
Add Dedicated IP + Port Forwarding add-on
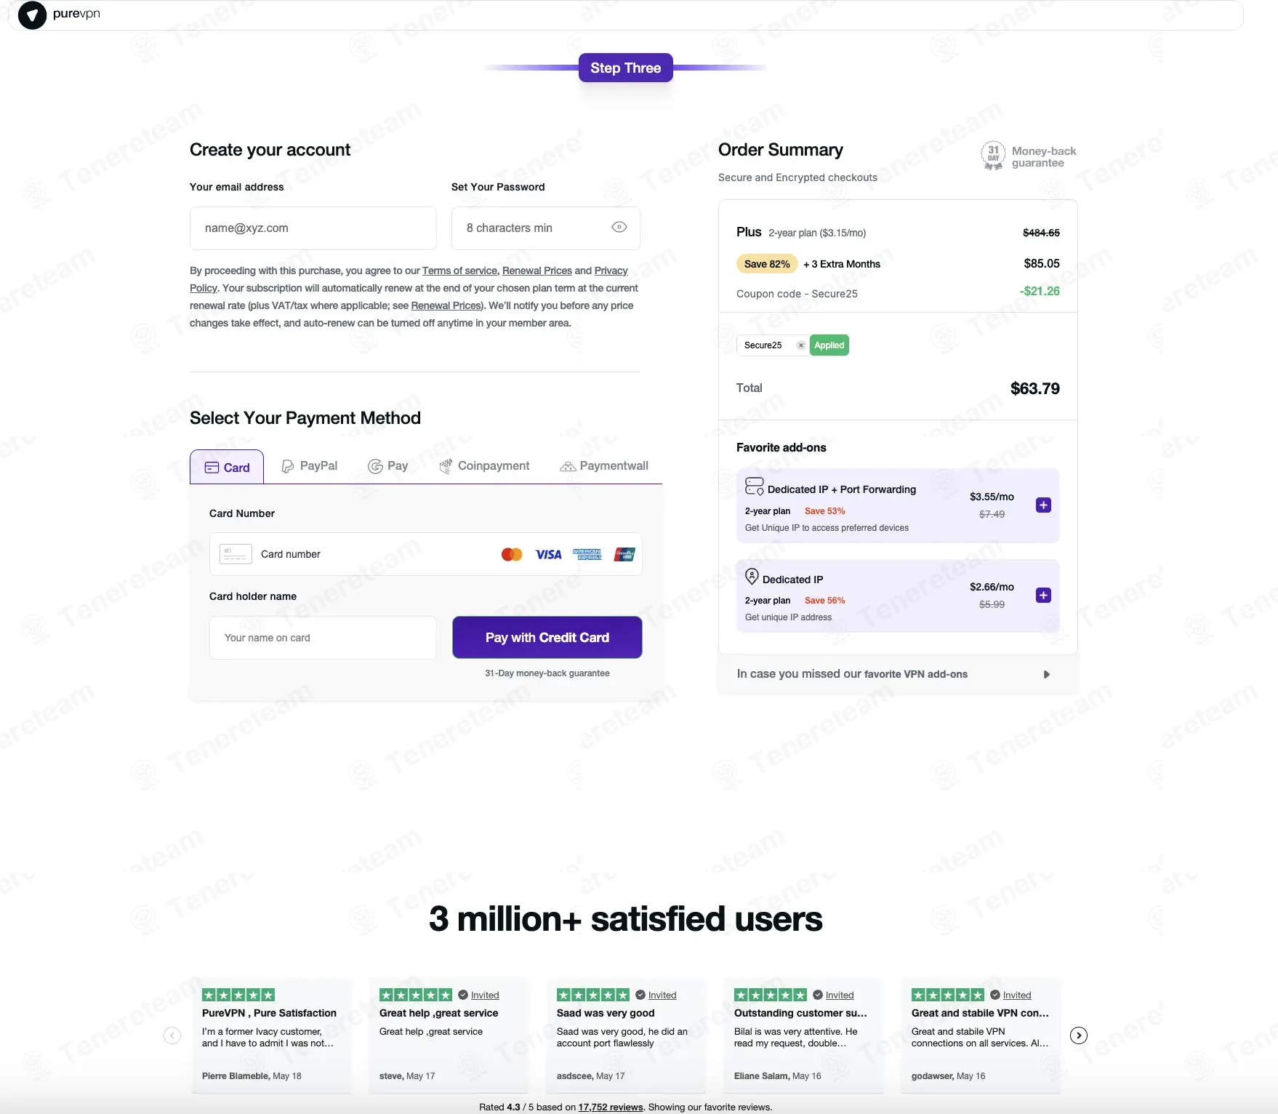point(1043,505)
